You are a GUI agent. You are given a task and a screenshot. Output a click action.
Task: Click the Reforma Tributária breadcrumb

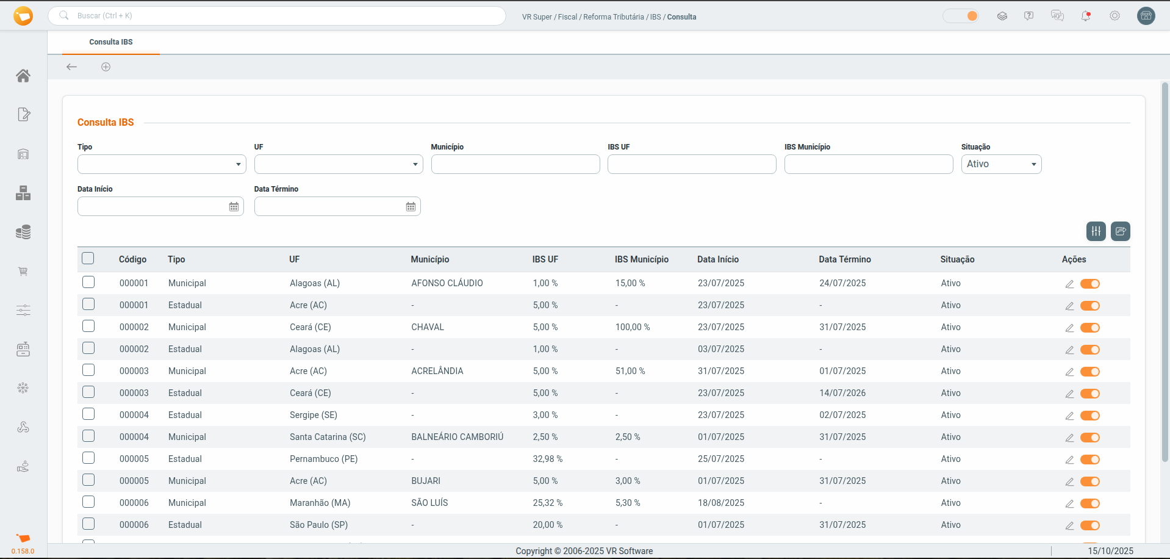[613, 17]
